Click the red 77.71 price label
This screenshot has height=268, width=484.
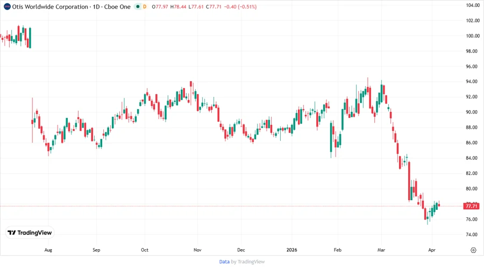tap(471, 206)
